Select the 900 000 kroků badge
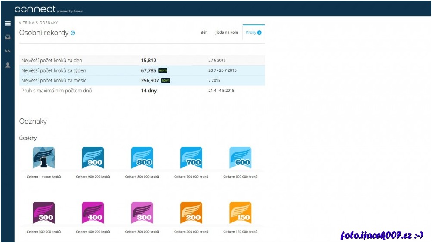Viewport: 432px width, 243px height. 93,158
